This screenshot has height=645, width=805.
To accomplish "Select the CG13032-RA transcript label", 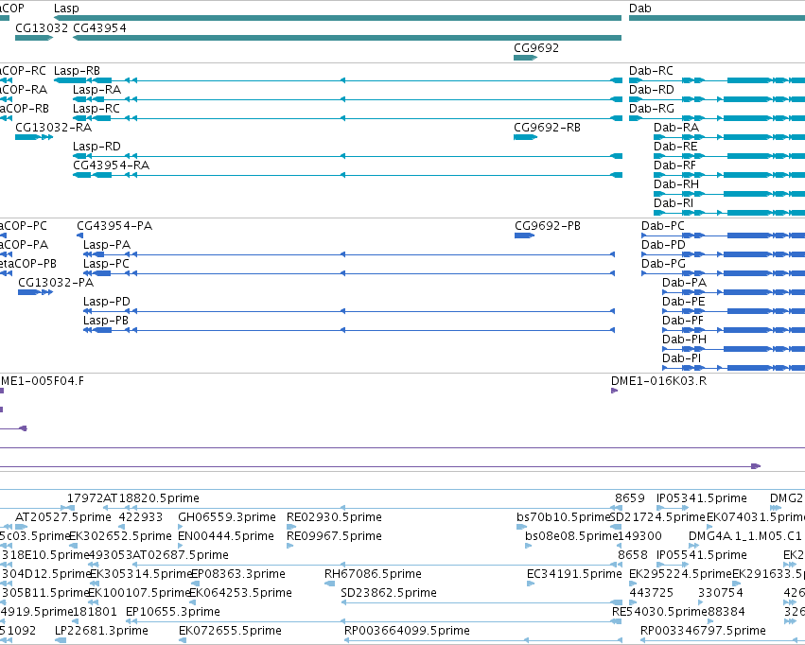I will tap(53, 128).
